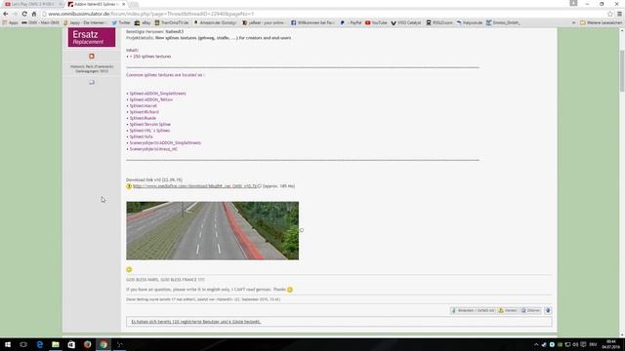Click the Zitieren quote button
625x351 pixels.
click(x=530, y=310)
